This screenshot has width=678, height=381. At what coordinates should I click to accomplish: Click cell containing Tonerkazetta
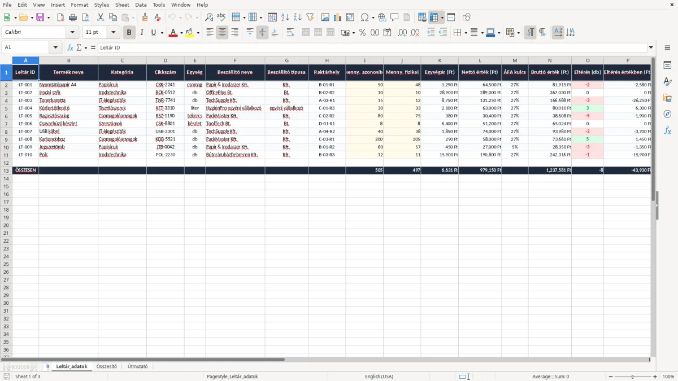click(x=68, y=100)
